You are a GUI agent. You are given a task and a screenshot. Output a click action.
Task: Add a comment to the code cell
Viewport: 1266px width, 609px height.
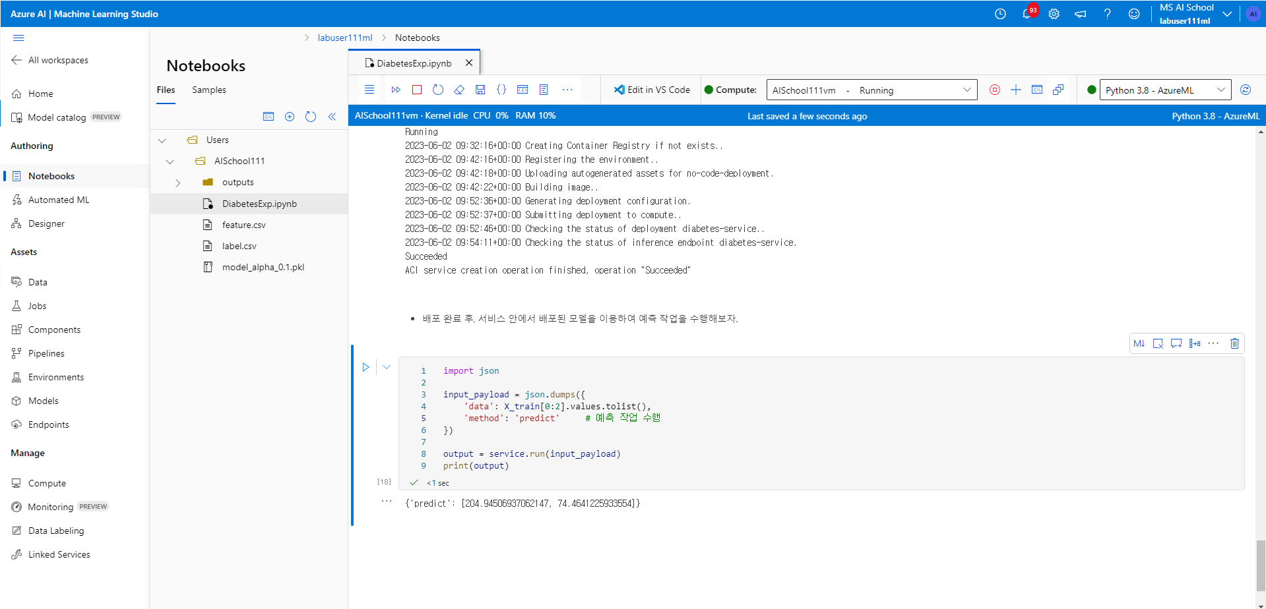[x=1176, y=343]
